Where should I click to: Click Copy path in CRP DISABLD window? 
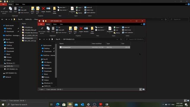(60, 30)
